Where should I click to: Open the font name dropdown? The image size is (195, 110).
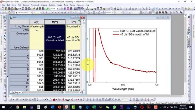pyautogui.click(x=31, y=13)
